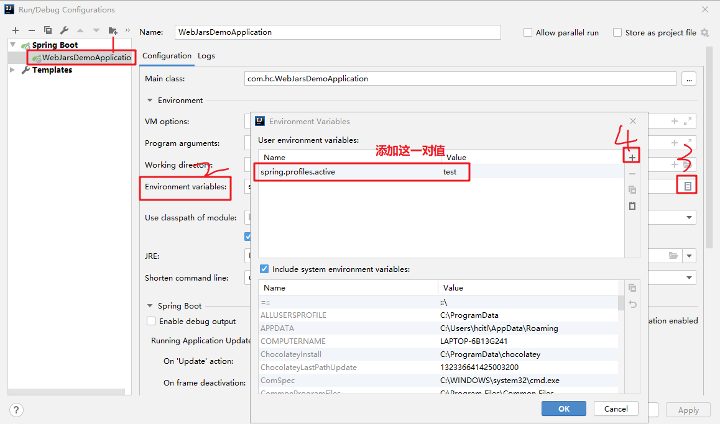720x424 pixels.
Task: Collapse Spring Boot tree node
Action: tap(13, 45)
